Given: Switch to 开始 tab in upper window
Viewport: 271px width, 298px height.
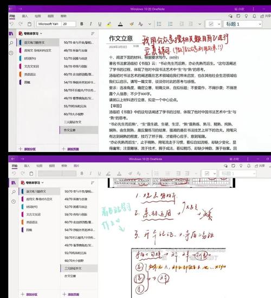Looking at the screenshot, I should (x=12, y=16).
